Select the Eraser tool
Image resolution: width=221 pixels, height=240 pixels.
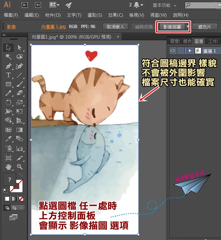point(20,93)
